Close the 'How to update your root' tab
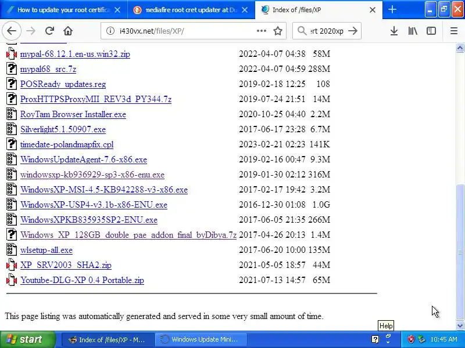This screenshot has height=348, width=465. coord(117,10)
